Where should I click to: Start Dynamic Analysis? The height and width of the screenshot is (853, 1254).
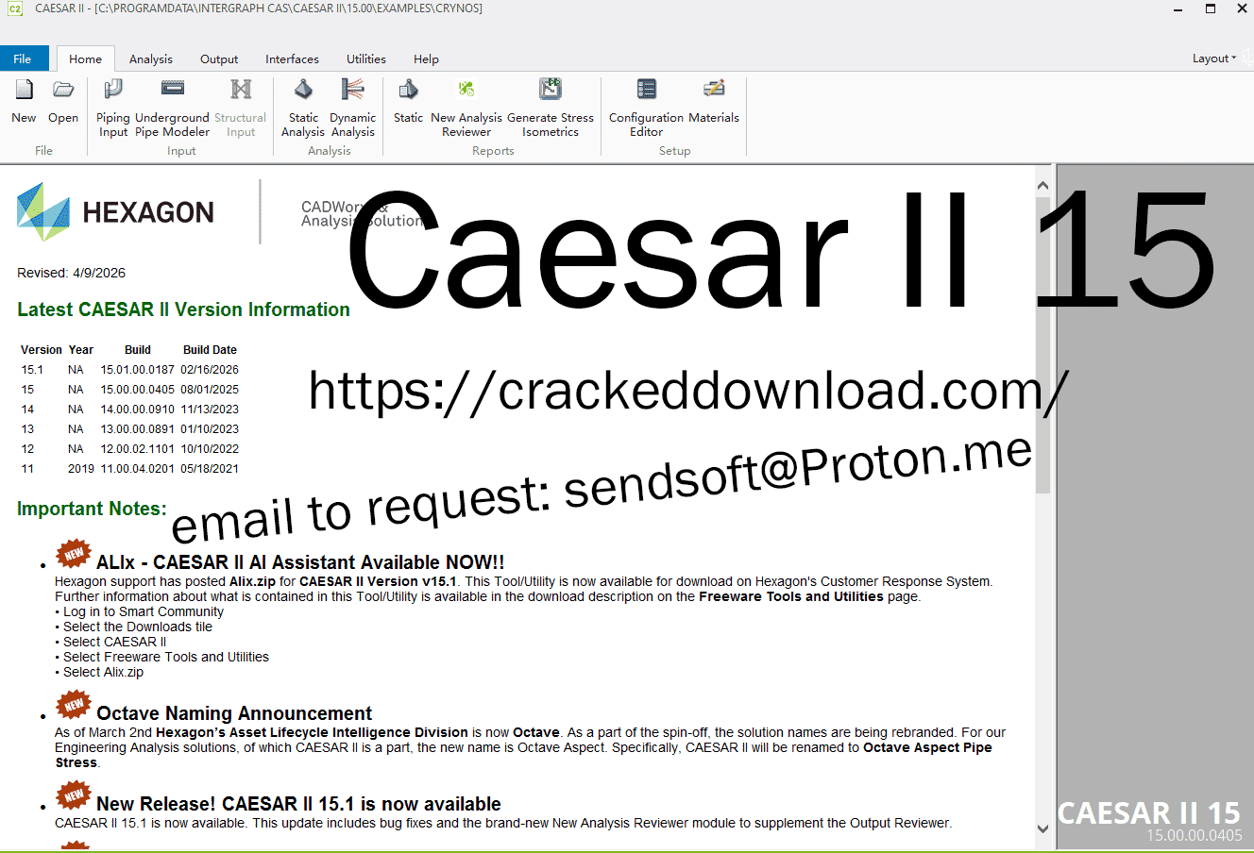point(353,109)
